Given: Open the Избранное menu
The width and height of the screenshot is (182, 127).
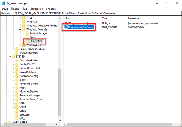Looking at the screenshot, I should 36,9.
